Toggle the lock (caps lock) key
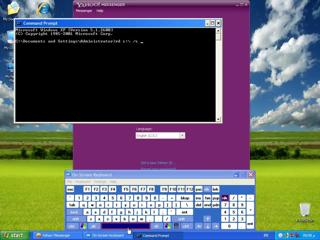 tap(74, 212)
